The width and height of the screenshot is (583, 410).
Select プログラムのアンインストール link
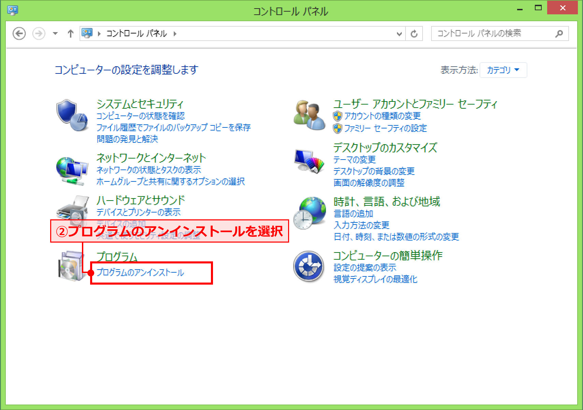(140, 273)
